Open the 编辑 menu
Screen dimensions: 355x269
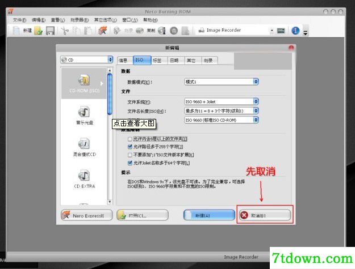click(x=39, y=20)
